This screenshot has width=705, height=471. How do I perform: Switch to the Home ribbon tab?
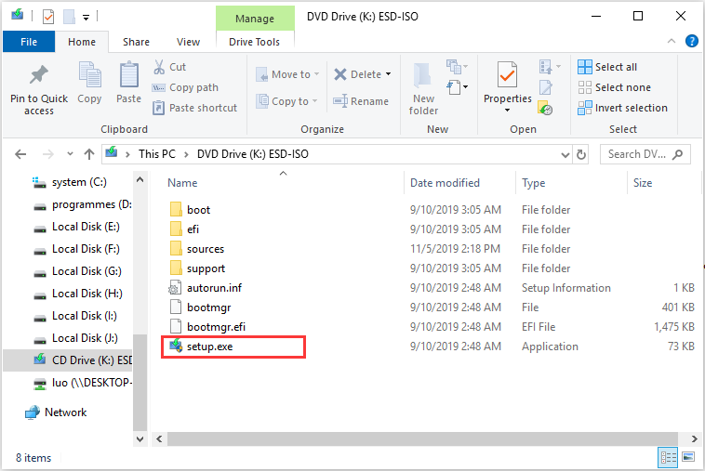(x=82, y=42)
